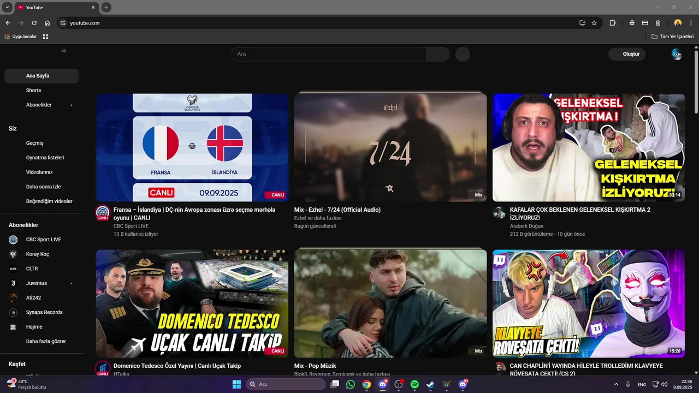Open the Domenico Tedesco Uçak Canlı Takip thumbnail

tap(192, 303)
